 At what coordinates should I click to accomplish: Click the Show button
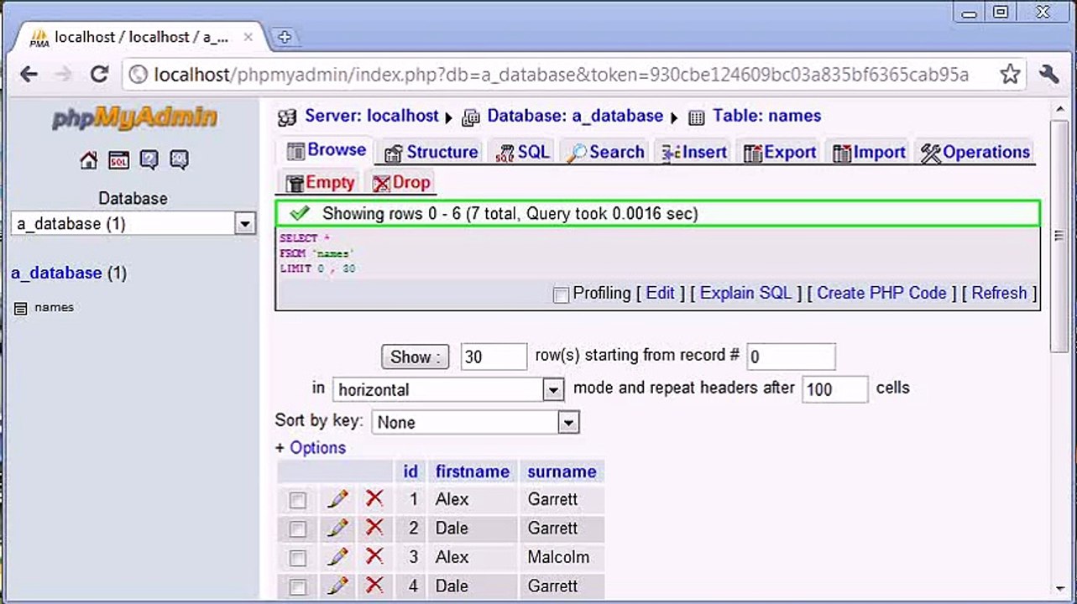coord(416,357)
